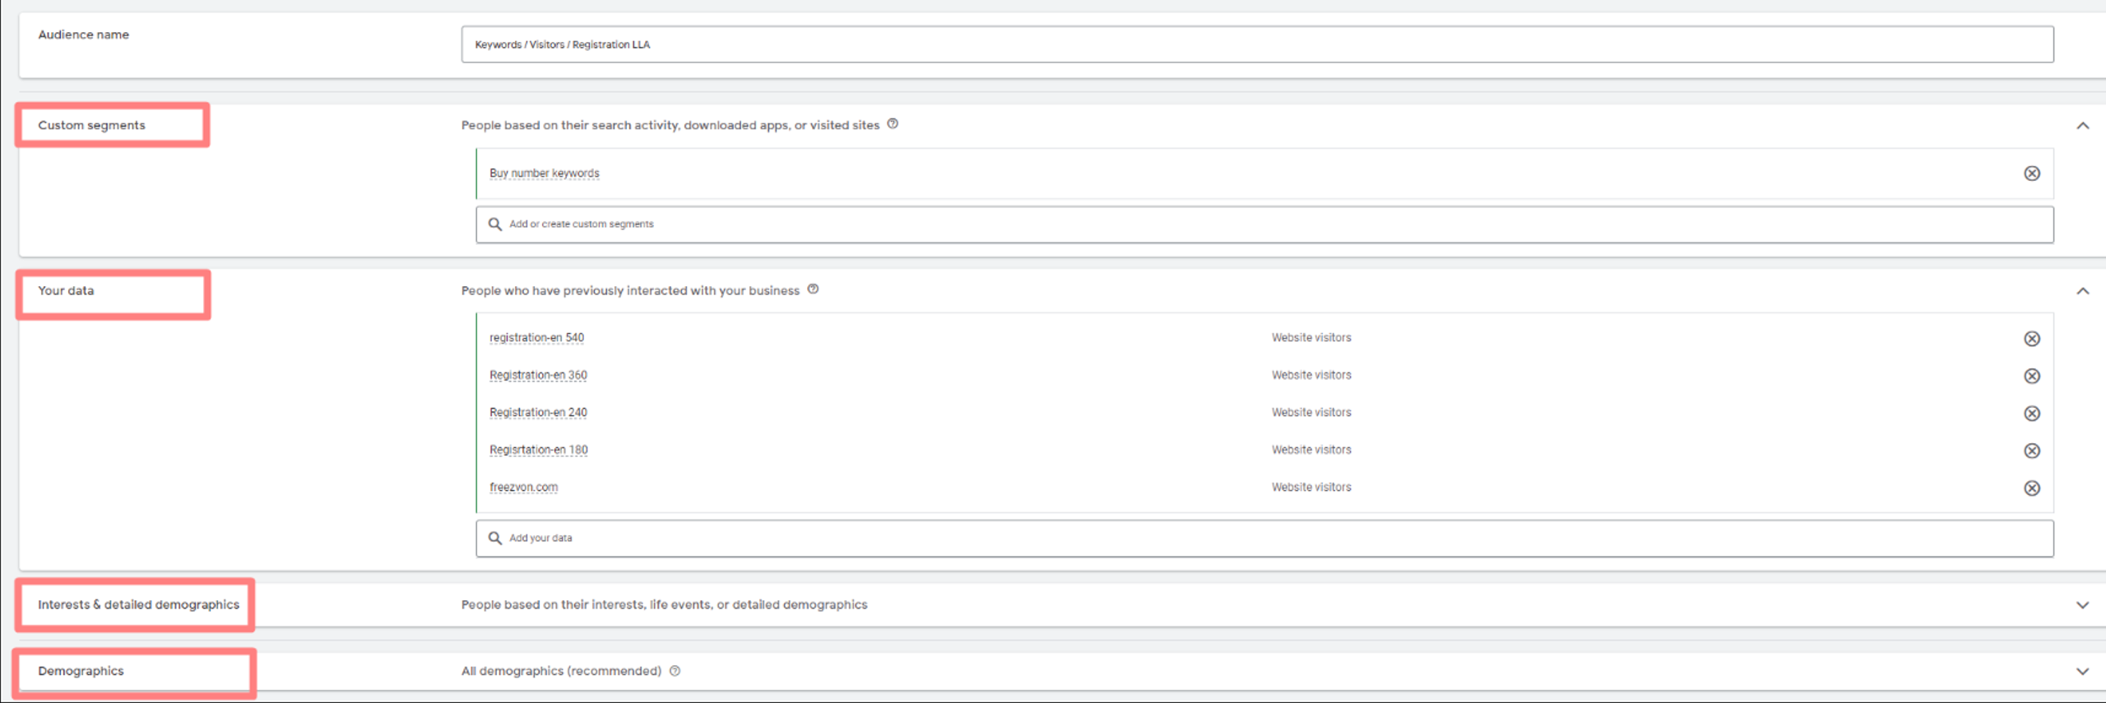Viewport: 2106px width, 703px height.
Task: Open Registration-en 360 segment link
Action: [x=538, y=376]
